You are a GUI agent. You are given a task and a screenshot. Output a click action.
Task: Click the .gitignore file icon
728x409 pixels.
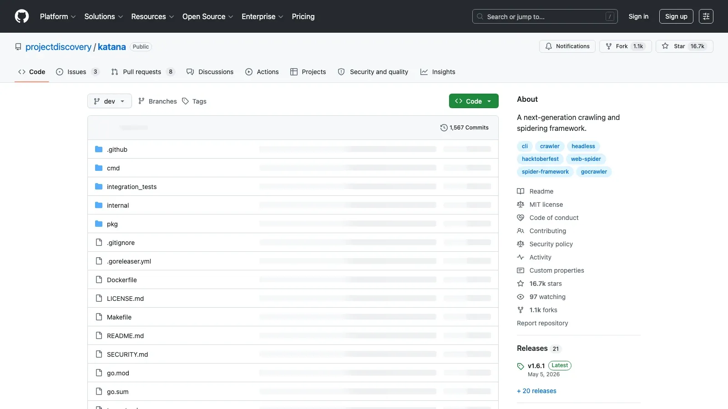[x=99, y=242]
